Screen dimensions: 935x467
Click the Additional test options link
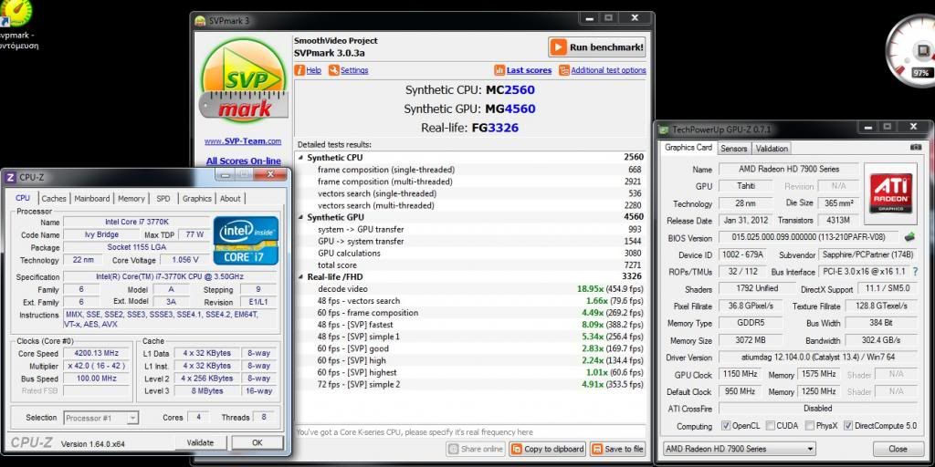pos(608,70)
